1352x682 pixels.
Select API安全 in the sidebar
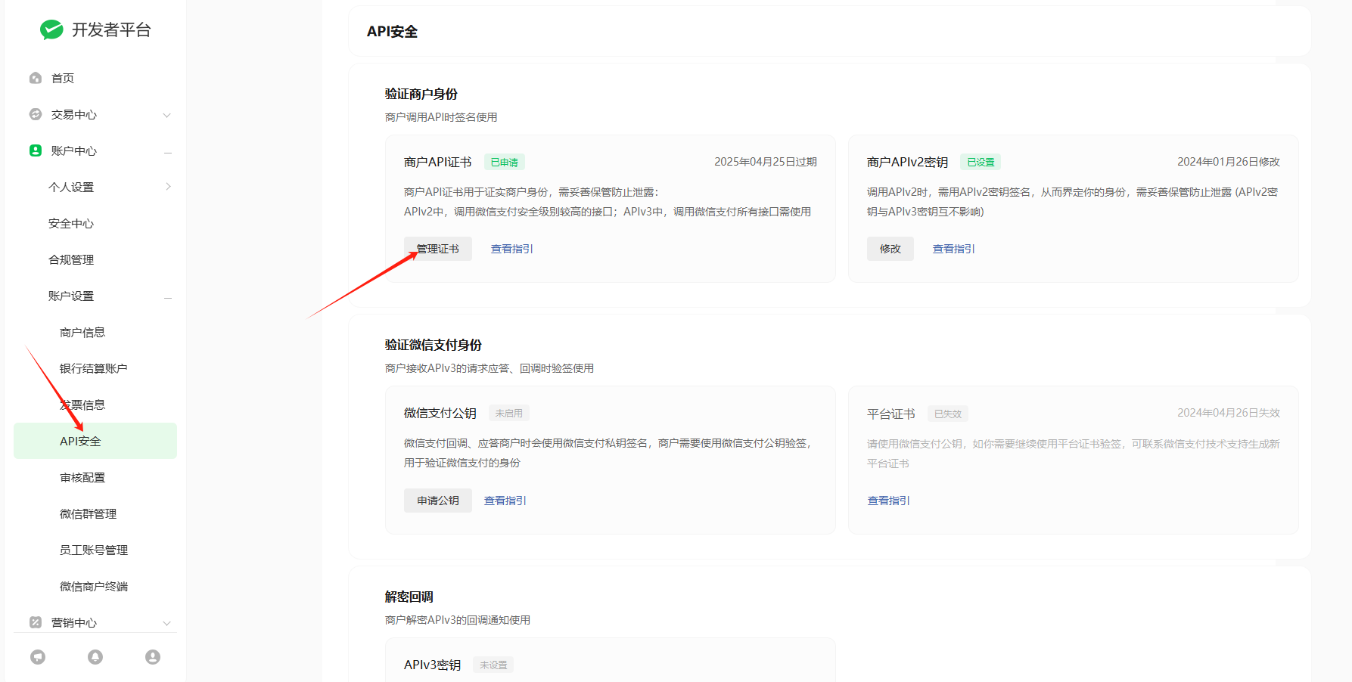click(x=80, y=441)
